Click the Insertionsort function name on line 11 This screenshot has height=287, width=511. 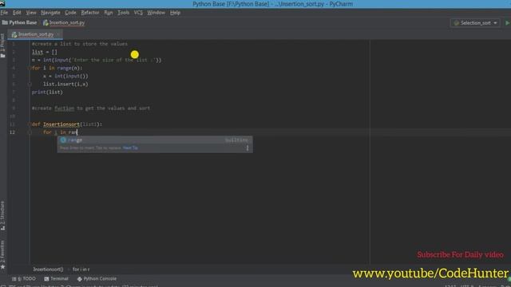pos(61,124)
